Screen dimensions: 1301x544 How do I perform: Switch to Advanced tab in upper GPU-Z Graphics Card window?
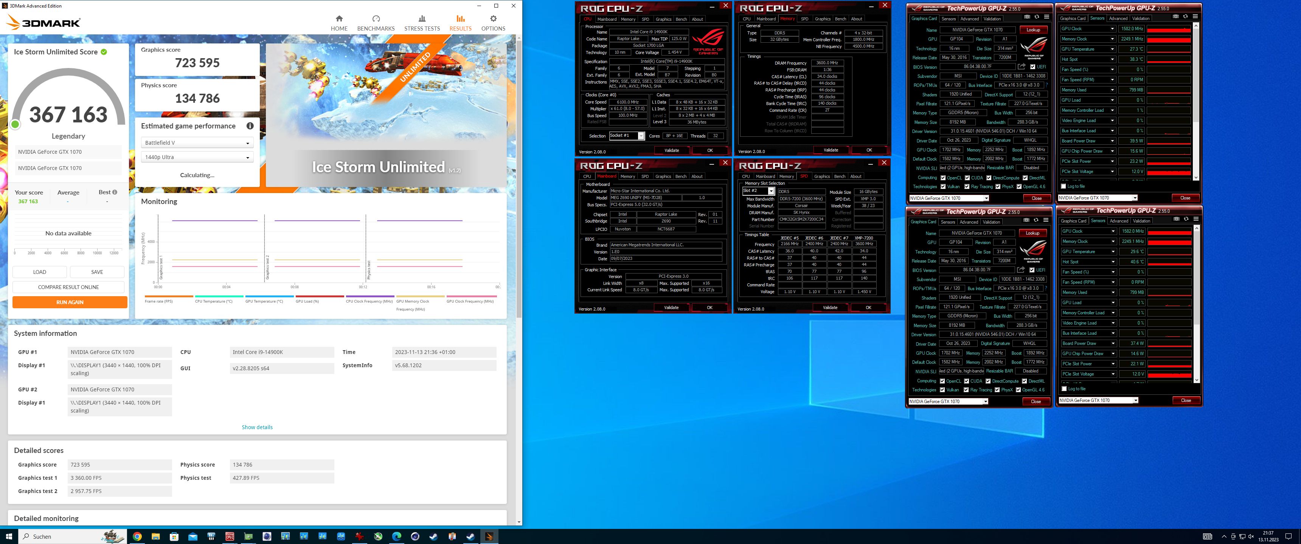coord(970,19)
